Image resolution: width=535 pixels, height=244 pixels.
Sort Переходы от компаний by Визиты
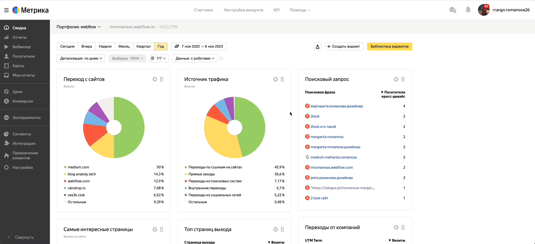(397, 240)
